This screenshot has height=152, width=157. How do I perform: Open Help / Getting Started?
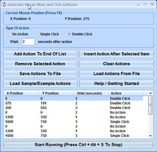117,84
